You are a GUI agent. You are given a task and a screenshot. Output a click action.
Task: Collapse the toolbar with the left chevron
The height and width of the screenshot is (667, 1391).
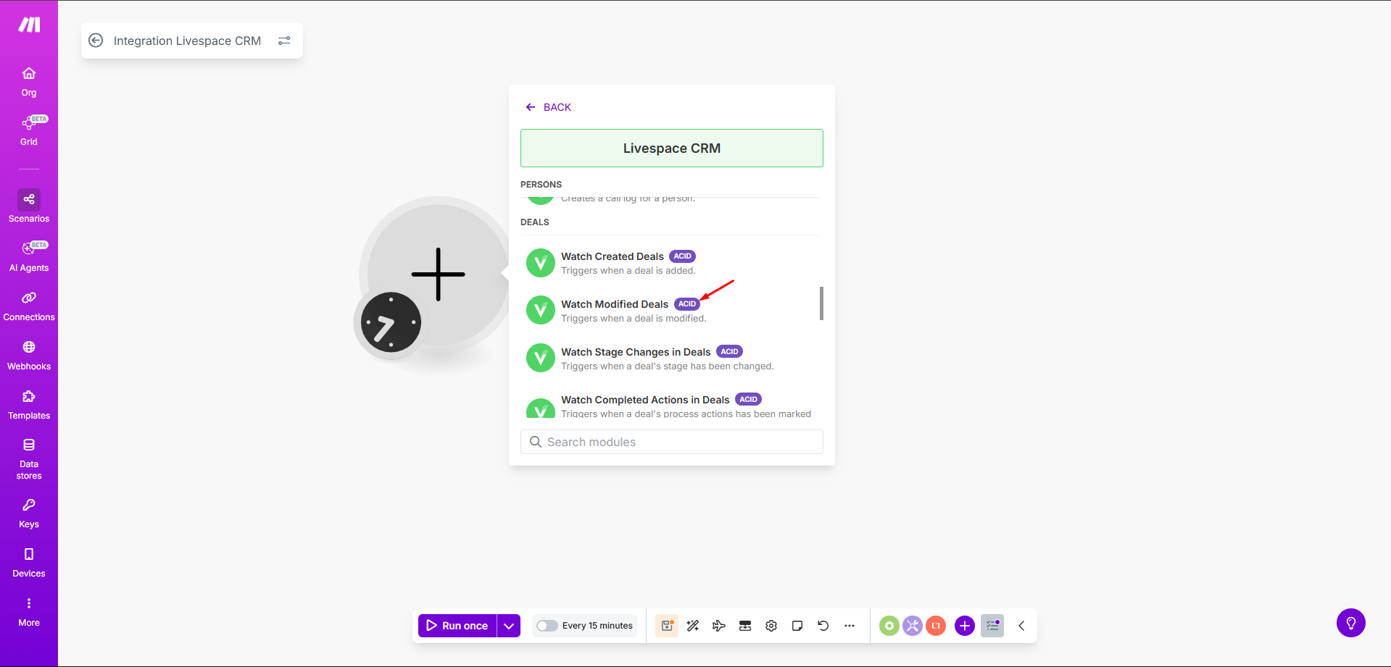coord(1021,626)
